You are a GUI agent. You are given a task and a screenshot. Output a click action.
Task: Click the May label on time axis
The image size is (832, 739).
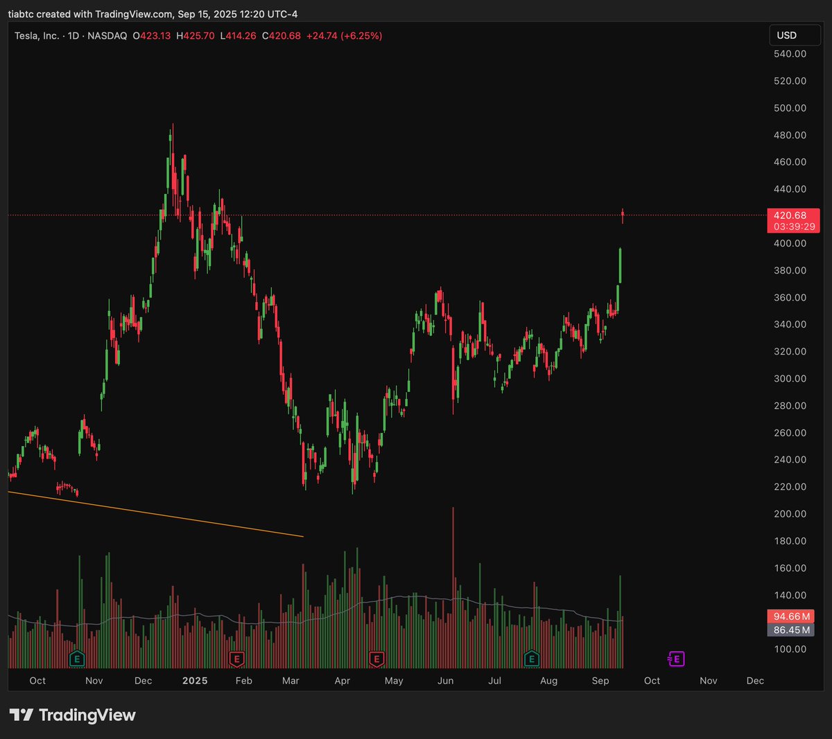[x=394, y=681]
